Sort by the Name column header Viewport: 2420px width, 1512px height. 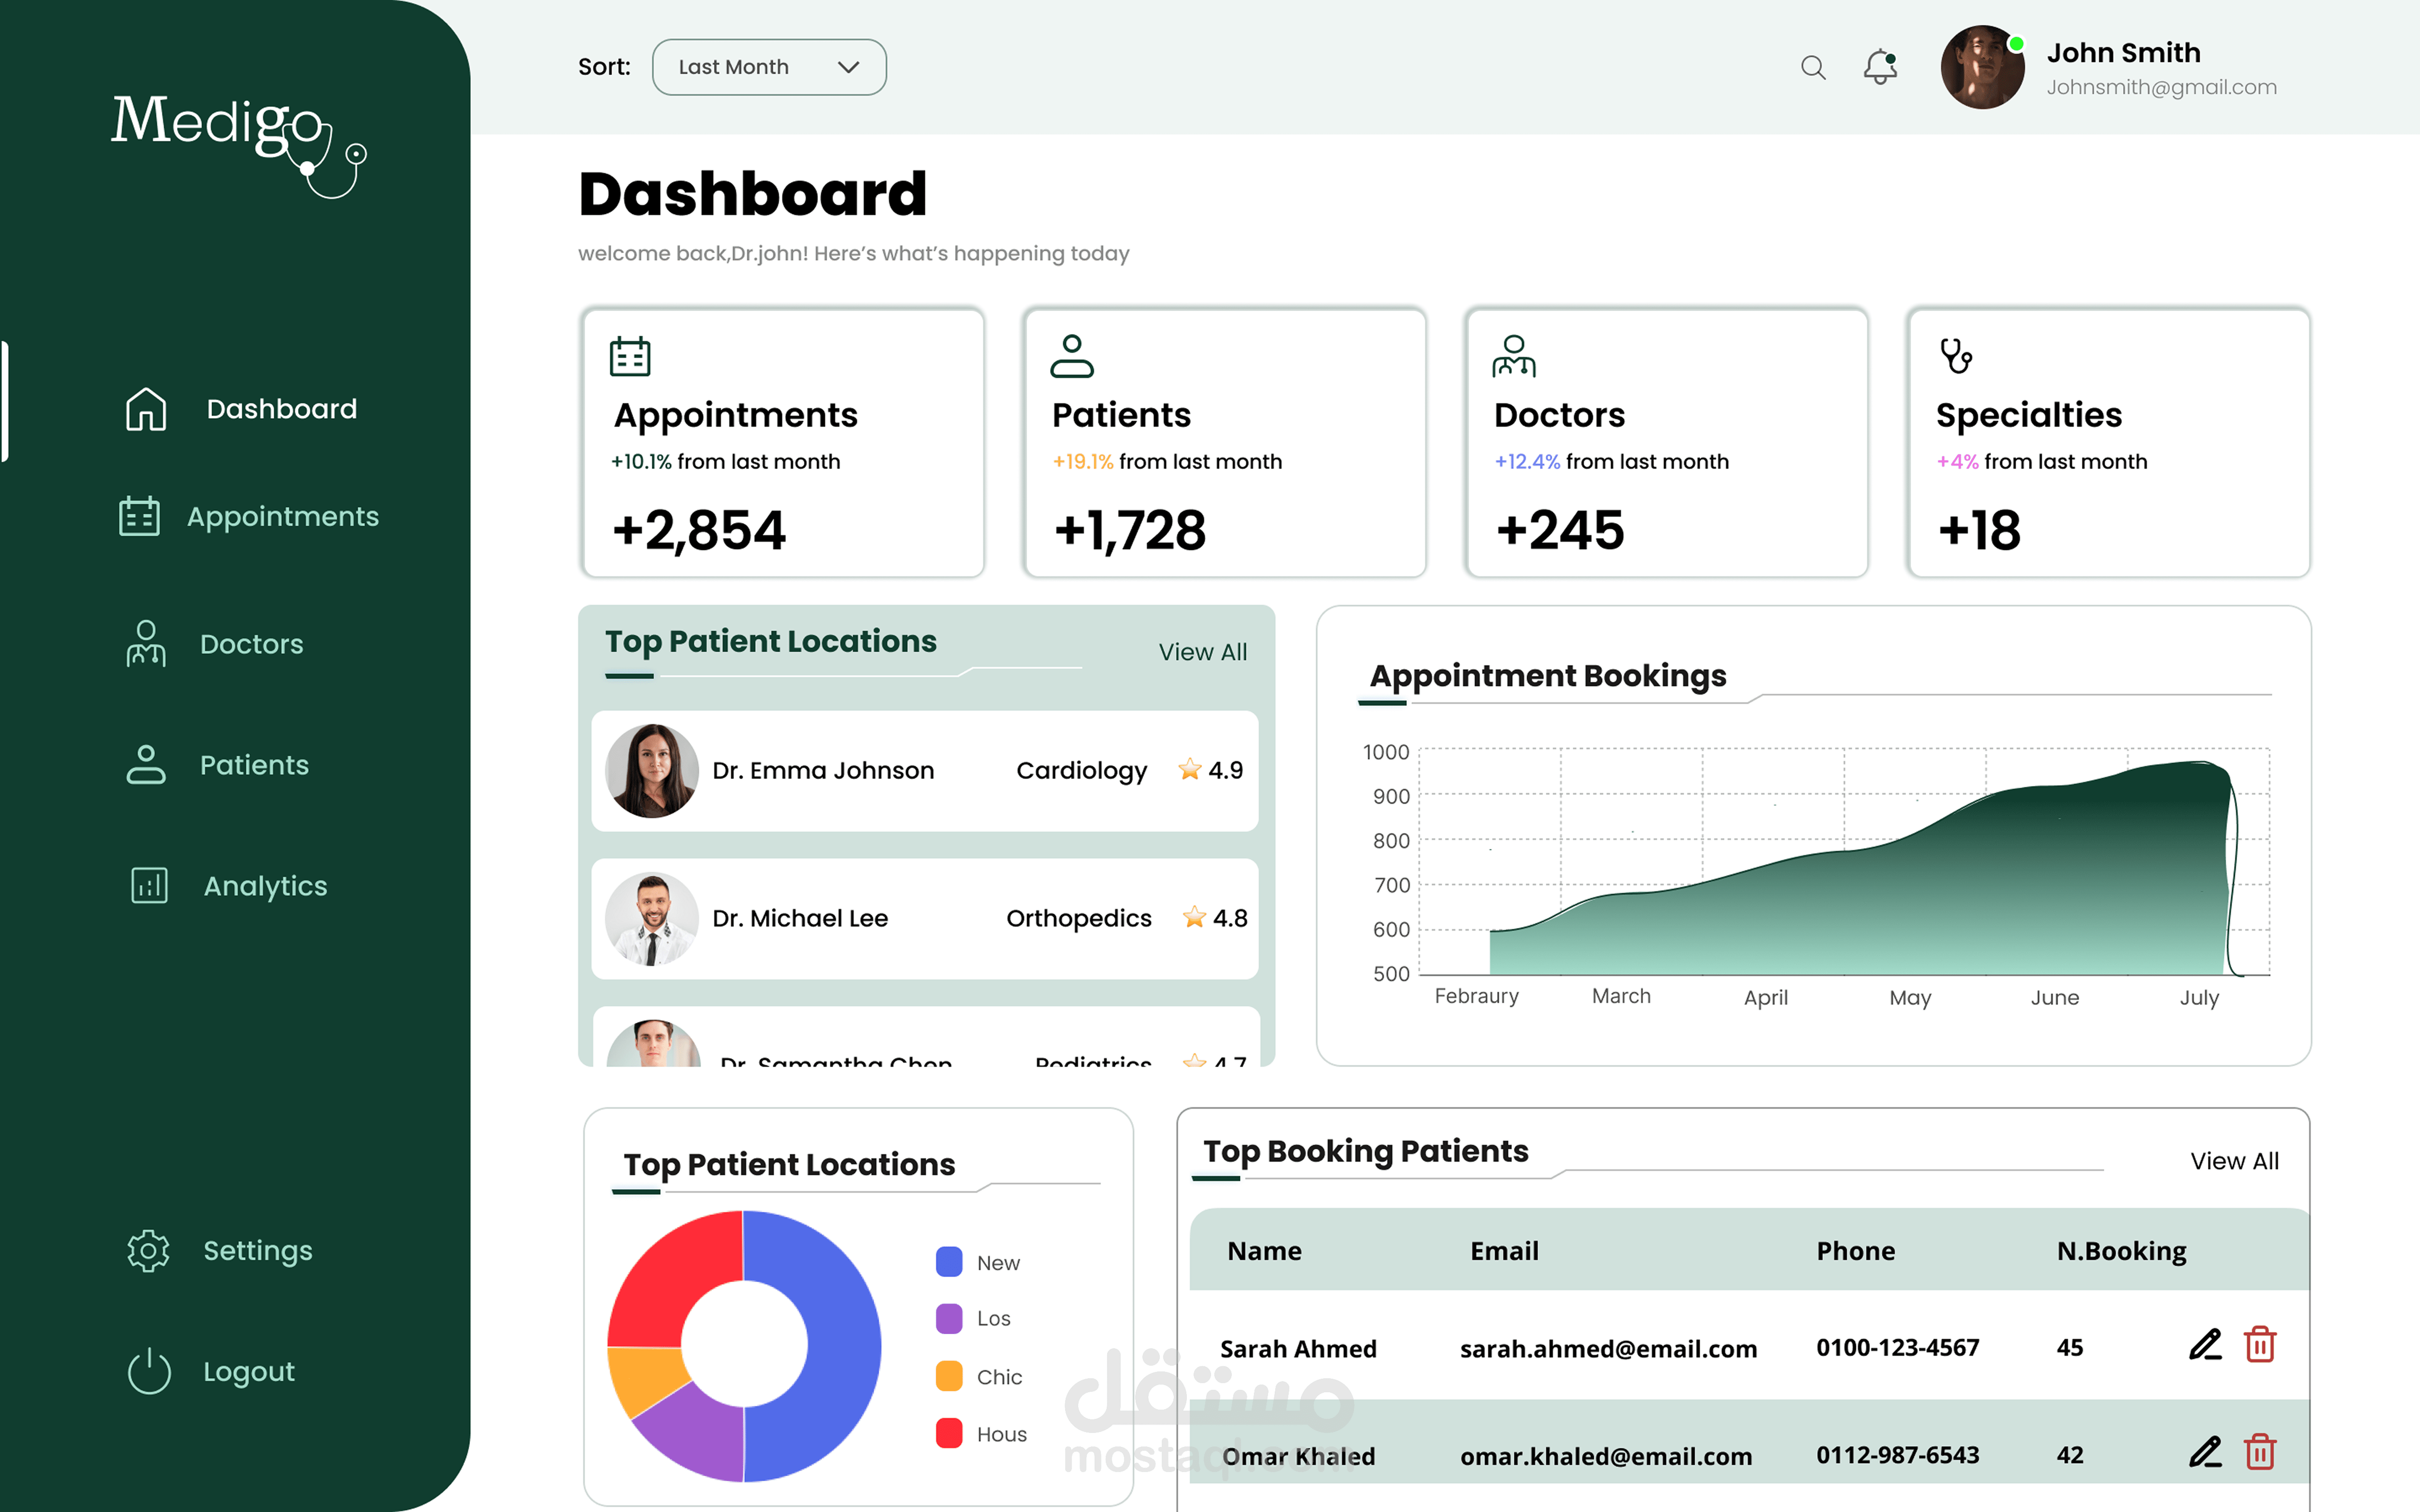[1264, 1251]
